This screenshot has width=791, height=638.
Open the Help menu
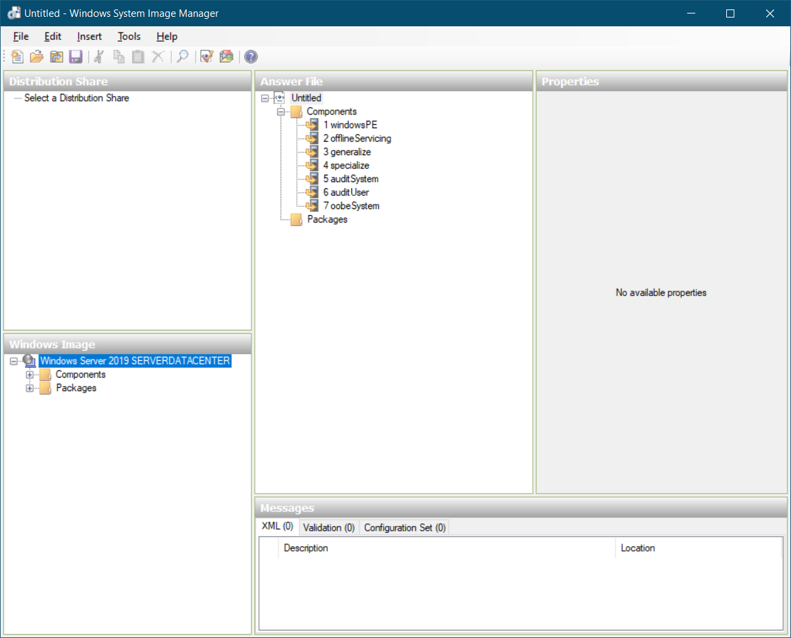click(x=167, y=36)
